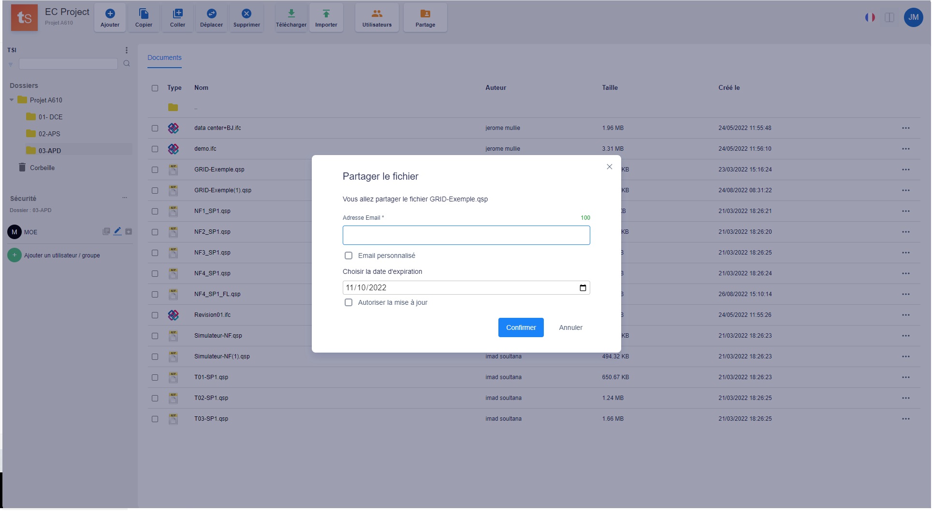The height and width of the screenshot is (512, 932).
Task: Check the GRID-Exemple.qsp row checkbox
Action: click(x=155, y=170)
